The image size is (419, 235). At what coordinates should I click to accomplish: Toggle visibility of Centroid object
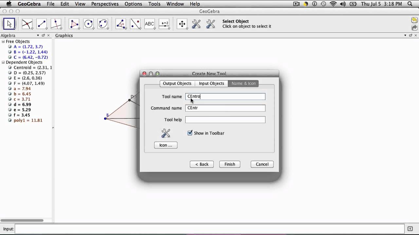click(x=10, y=68)
